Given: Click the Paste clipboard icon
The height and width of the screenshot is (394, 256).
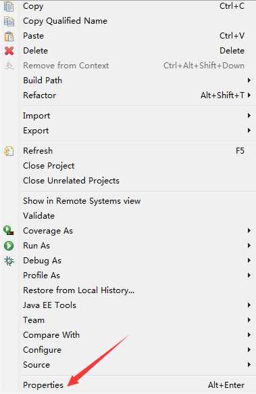Looking at the screenshot, I should pos(9,36).
